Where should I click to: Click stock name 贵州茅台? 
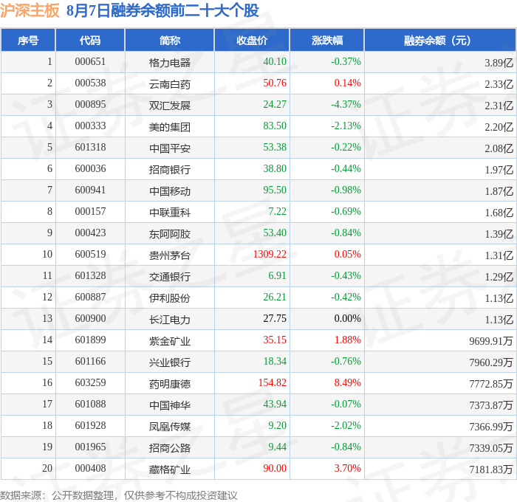pos(169,255)
